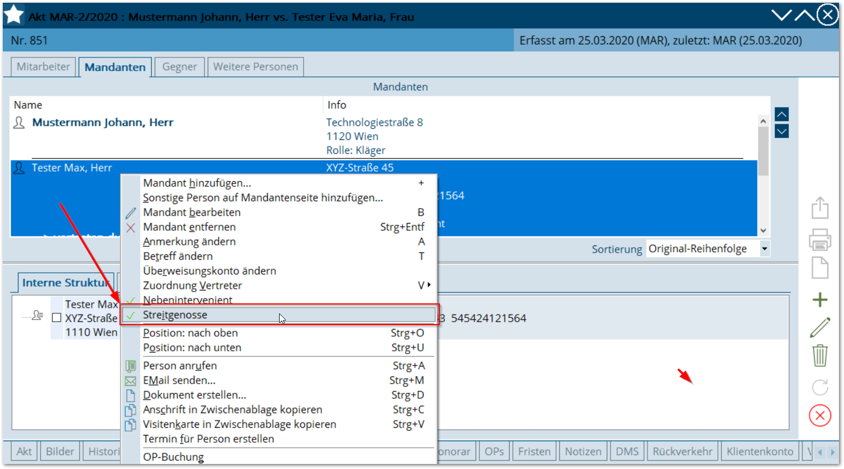The width and height of the screenshot is (844, 469).
Task: Select Mandant entfernen menu entry
Action: [279, 227]
